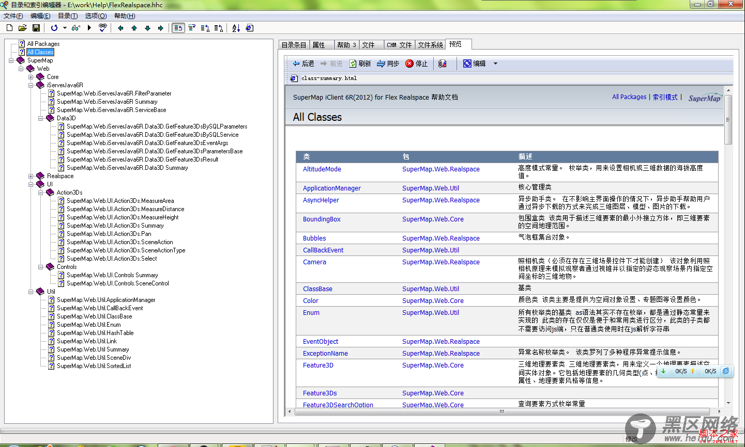Open the 编辑(E) menu
This screenshot has height=447, width=745.
(x=40, y=16)
